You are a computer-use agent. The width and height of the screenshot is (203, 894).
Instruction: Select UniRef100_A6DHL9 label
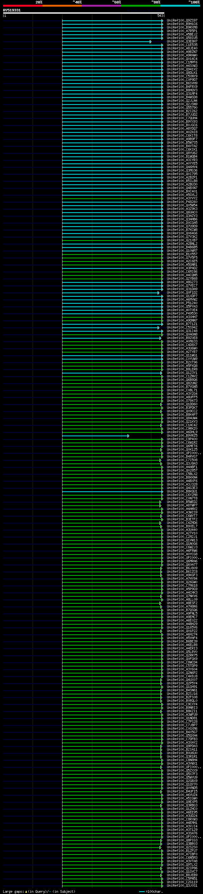182,433
